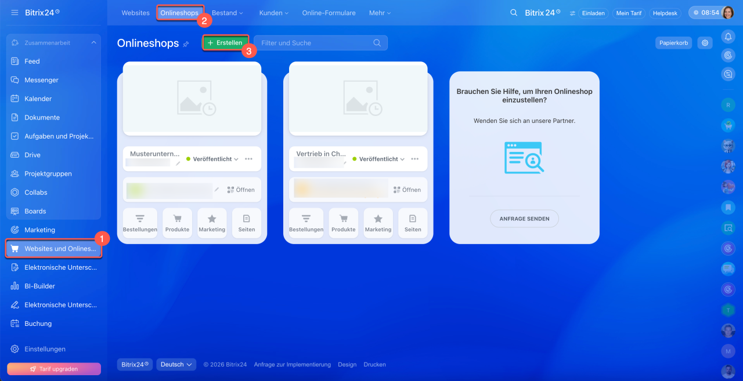Click the Filter und Suche input field
Screen dimensions: 743x381
[x=320, y=43]
